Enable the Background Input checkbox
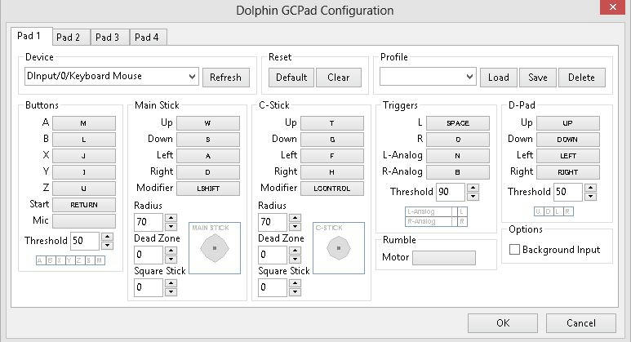631x342 pixels. [x=514, y=250]
